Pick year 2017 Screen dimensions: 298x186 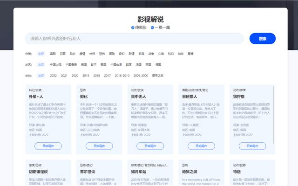coord(108,76)
